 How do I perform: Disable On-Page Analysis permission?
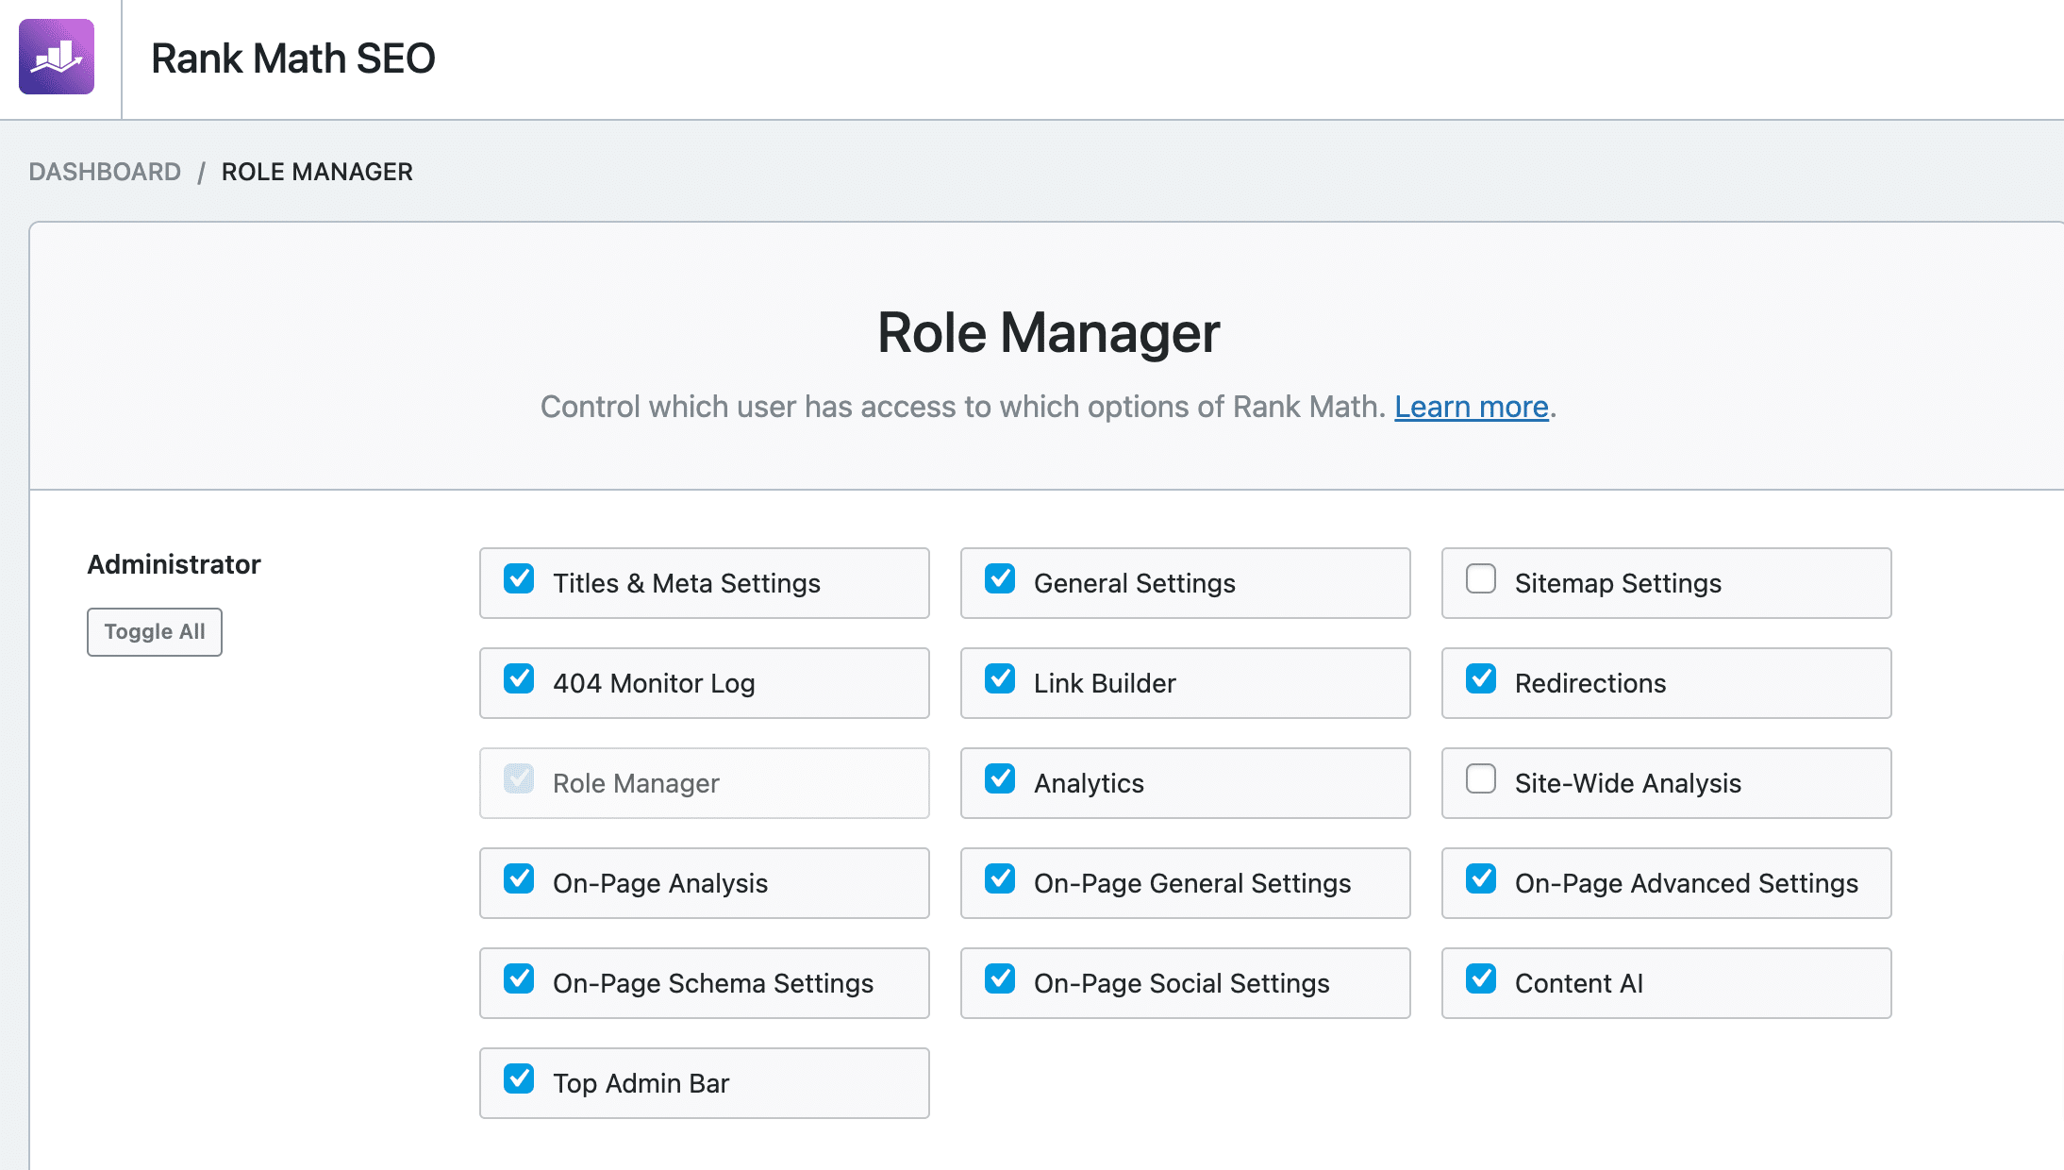click(x=519, y=878)
